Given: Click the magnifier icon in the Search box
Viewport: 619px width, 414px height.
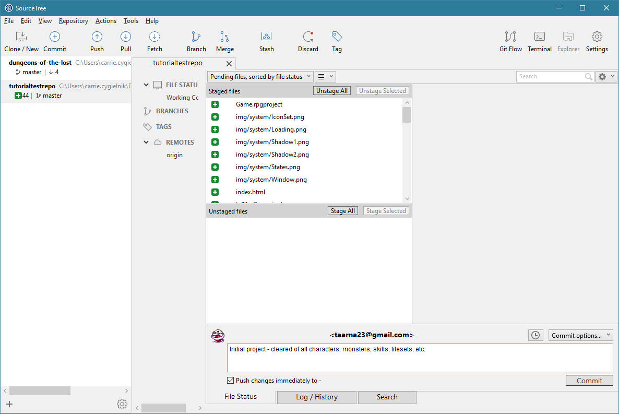Looking at the screenshot, I should pos(588,77).
